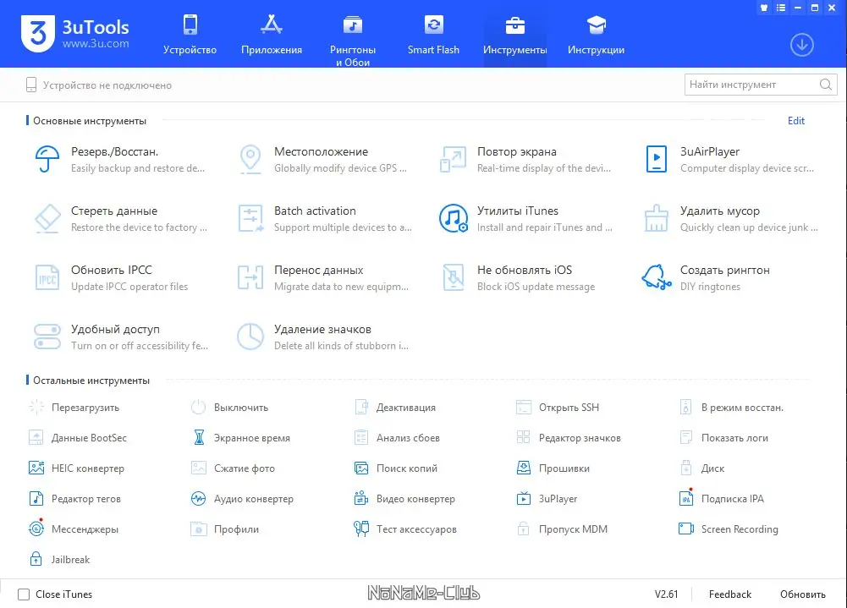The height and width of the screenshot is (608, 847).
Task: Open Показать логи tool
Action: point(723,437)
